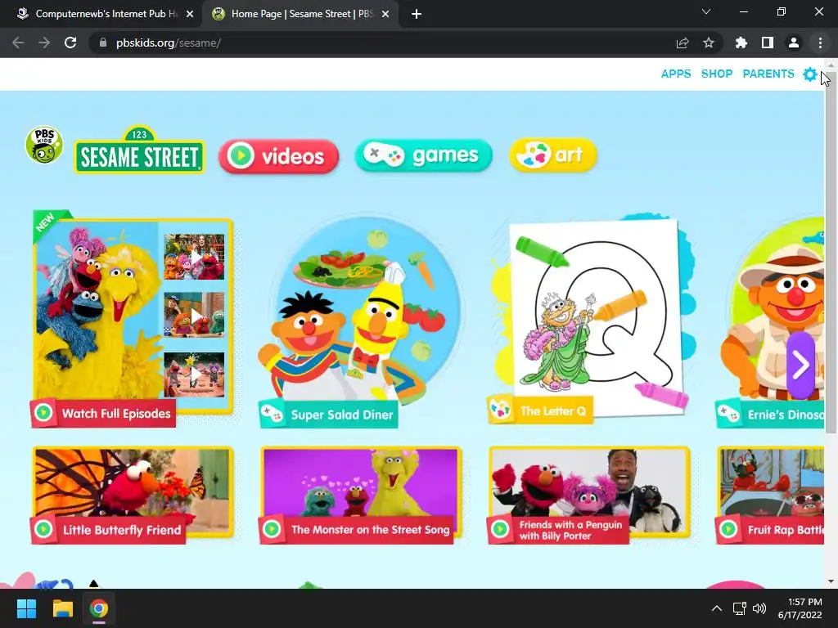Bookmark this page with the star icon

[709, 43]
